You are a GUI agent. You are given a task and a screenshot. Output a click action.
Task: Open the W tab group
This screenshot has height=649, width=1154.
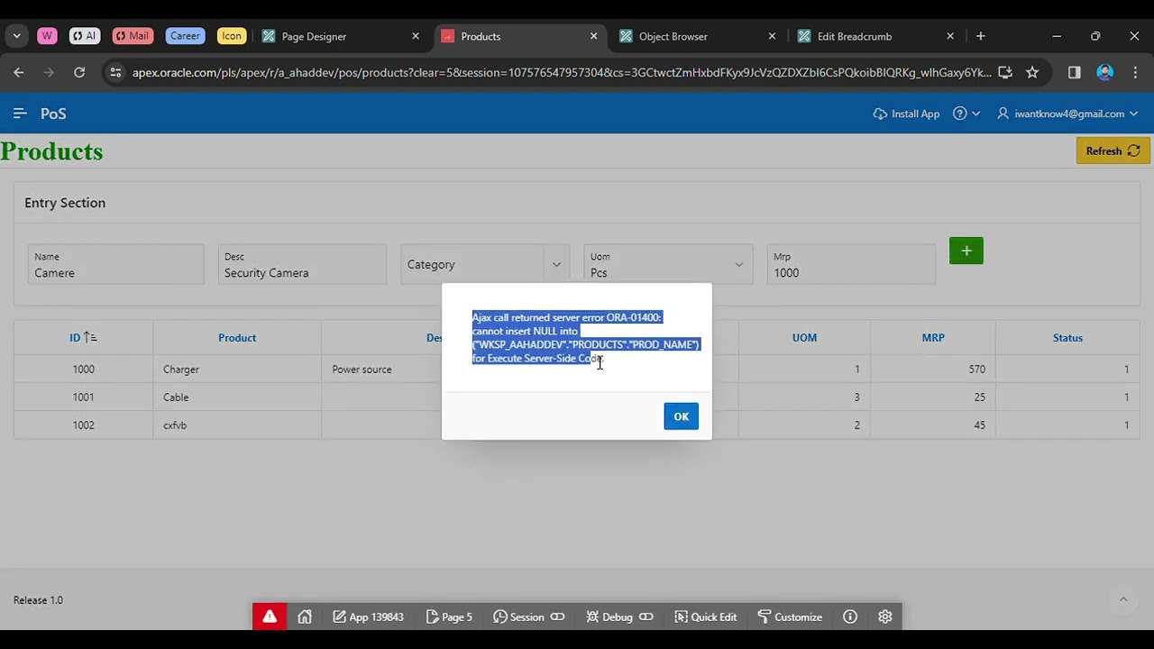47,36
